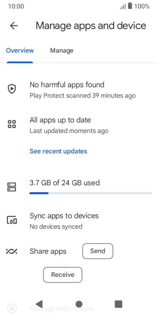The width and height of the screenshot is (158, 316).
Task: Tap the ratings star icon
Action: pos(12,308)
